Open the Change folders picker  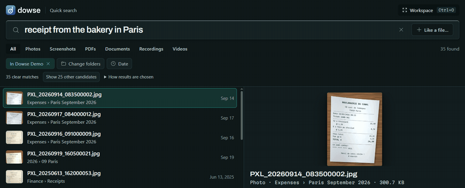[80, 64]
